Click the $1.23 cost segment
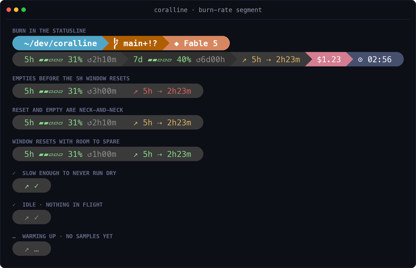This screenshot has width=416, height=268. 329,59
